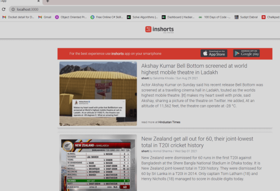Open the 100 Days of Code bookmark
280x191 pixels.
coord(214,17)
